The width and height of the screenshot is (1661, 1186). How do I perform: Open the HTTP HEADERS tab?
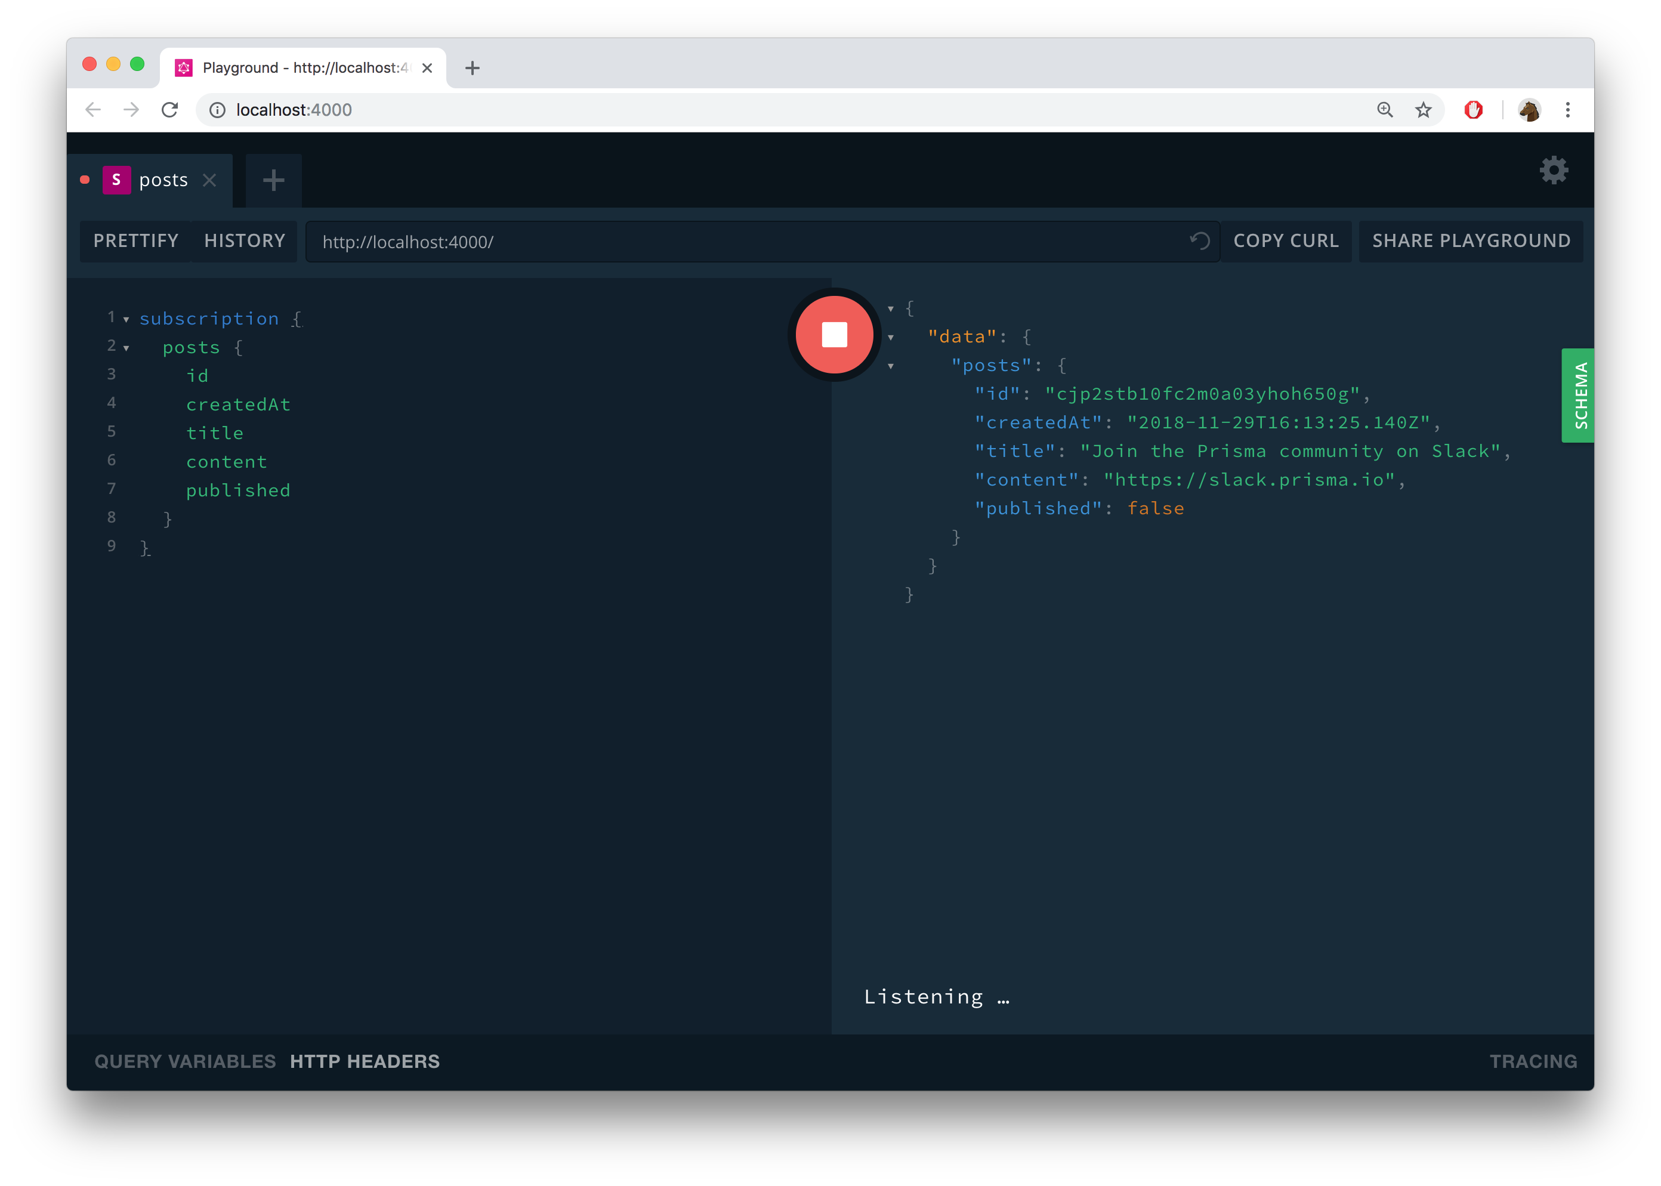click(365, 1061)
